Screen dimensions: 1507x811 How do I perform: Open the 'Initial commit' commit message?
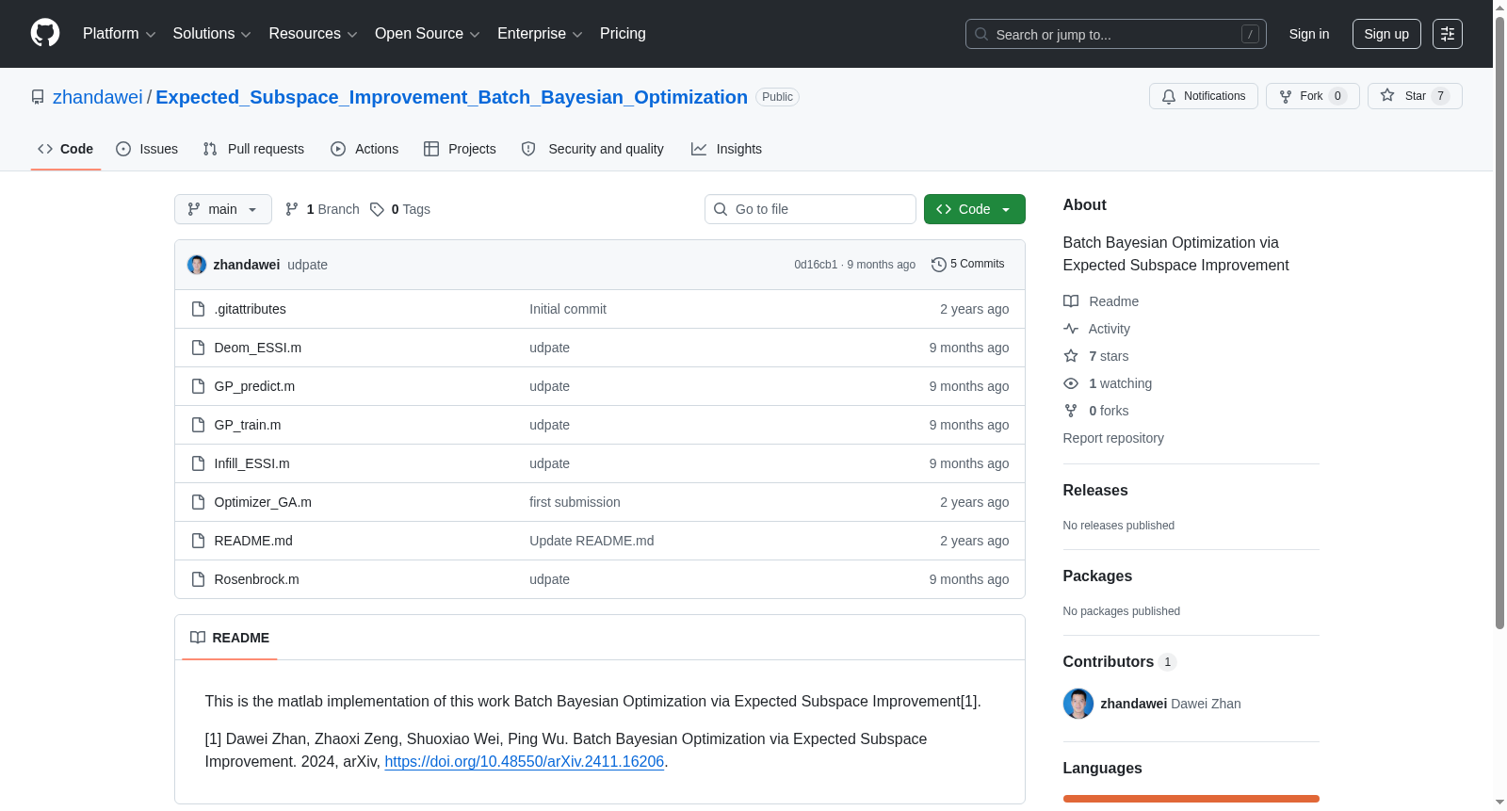point(568,309)
